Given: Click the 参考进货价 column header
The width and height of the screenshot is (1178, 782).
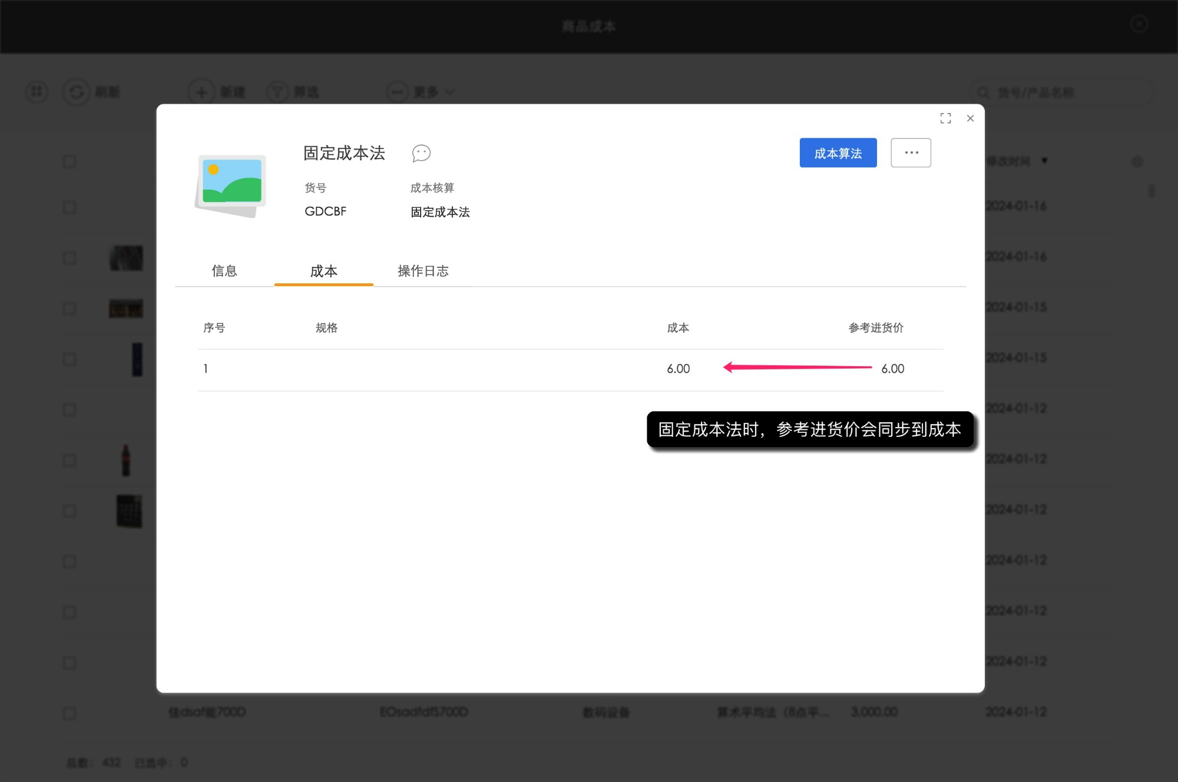Looking at the screenshot, I should pyautogui.click(x=876, y=328).
